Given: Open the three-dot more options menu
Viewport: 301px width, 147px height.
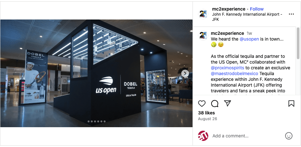Looking at the screenshot, I should click(x=291, y=14).
